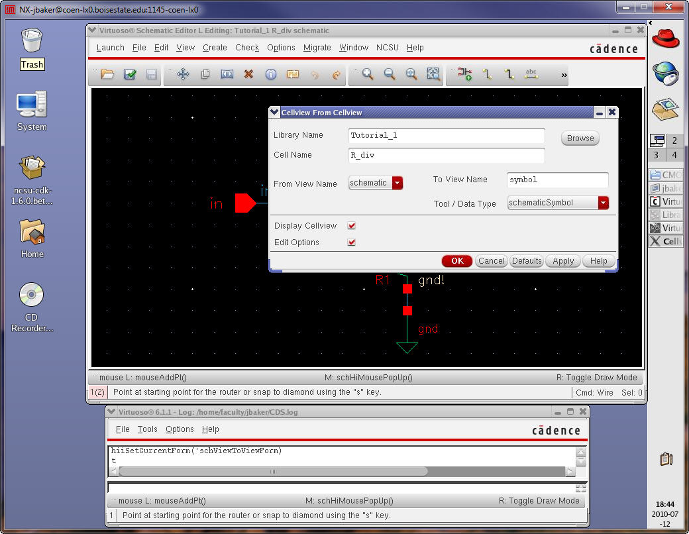
Task: Open the NCSU menu
Action: coord(388,48)
